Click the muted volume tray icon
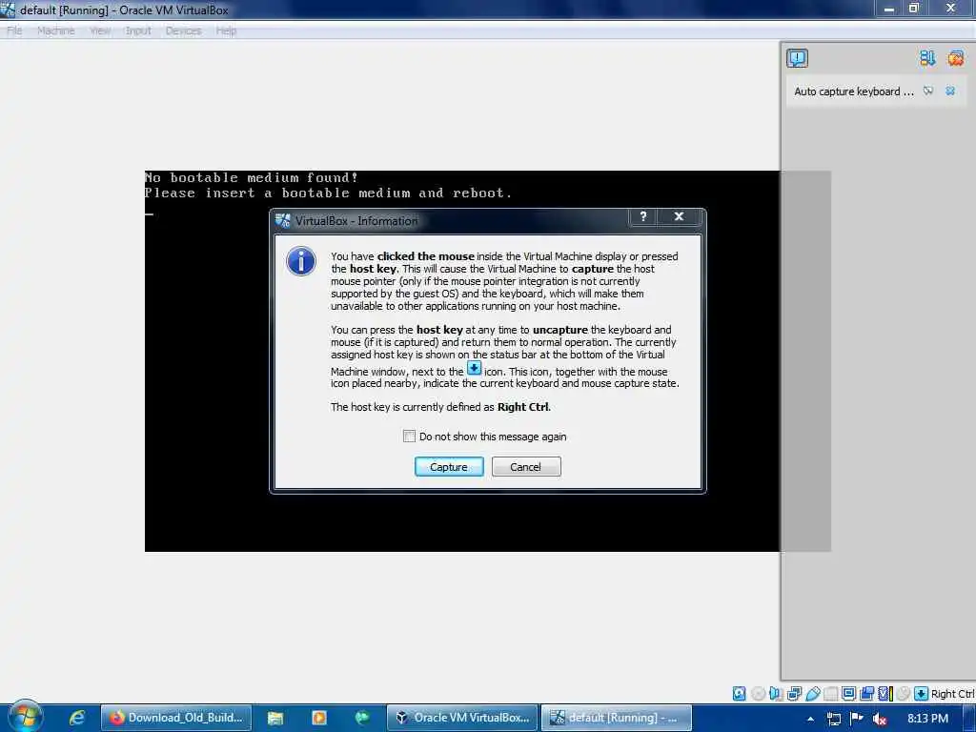Image resolution: width=976 pixels, height=732 pixels. point(880,719)
